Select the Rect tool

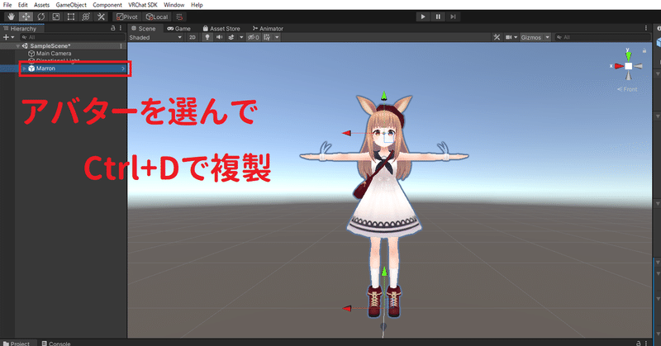(x=71, y=17)
